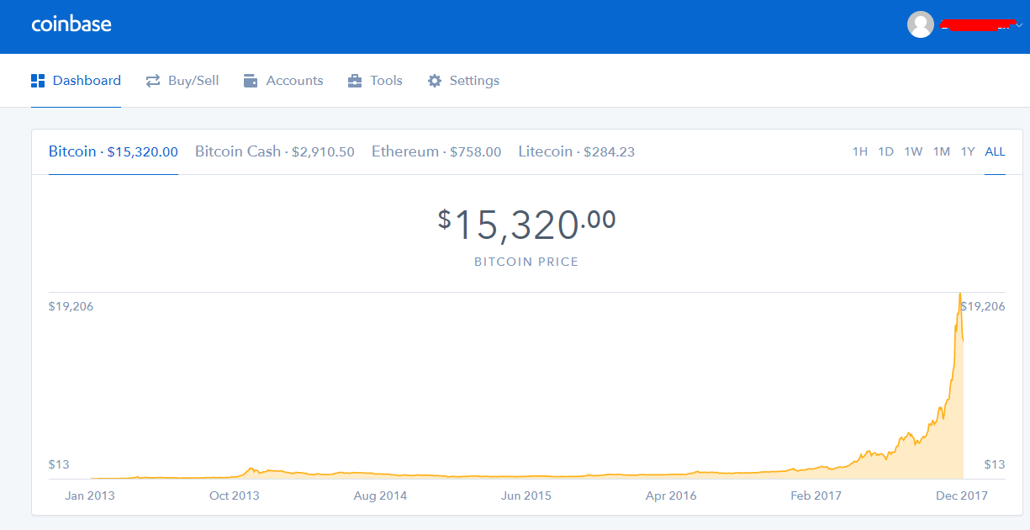Select the 1M chart range
The width and height of the screenshot is (1030, 530).
coord(942,151)
